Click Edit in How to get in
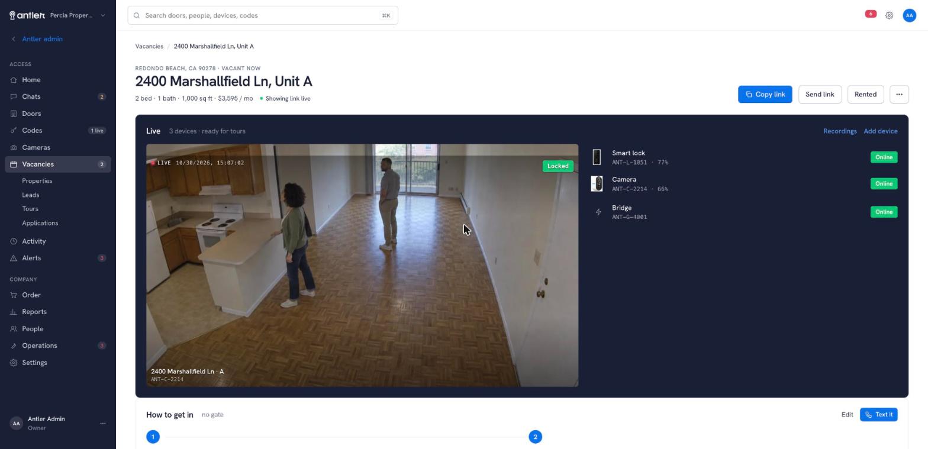This screenshot has height=449, width=928. [x=847, y=415]
